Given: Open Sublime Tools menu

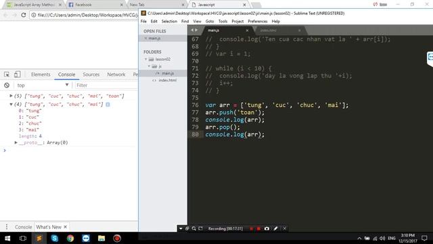Looking at the screenshot, I should tap(223, 21).
